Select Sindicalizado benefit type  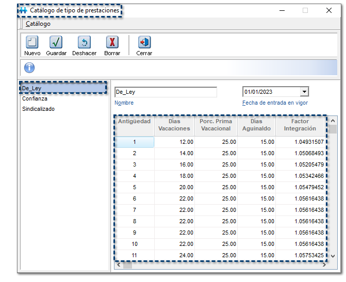click(x=38, y=109)
